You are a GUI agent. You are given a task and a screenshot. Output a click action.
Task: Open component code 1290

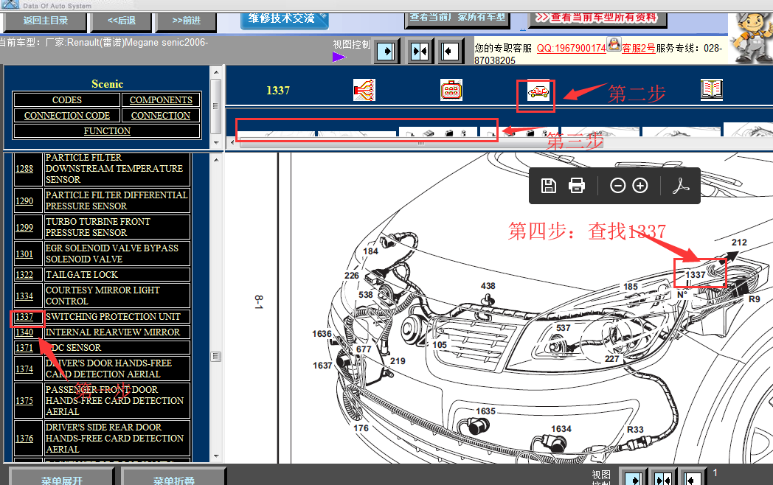[x=24, y=201]
